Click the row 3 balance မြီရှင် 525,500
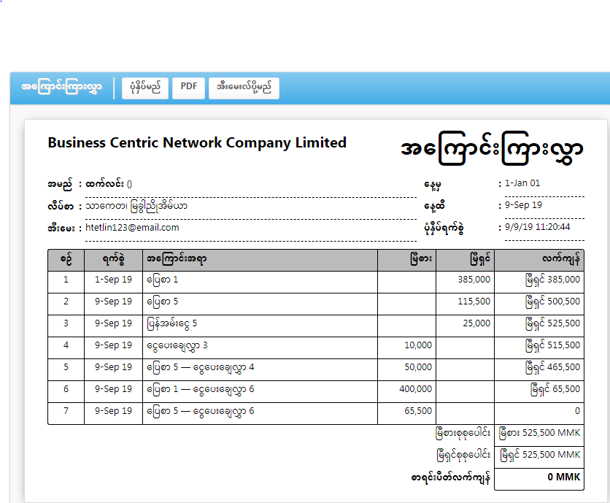Image resolution: width=610 pixels, height=503 pixels. tap(552, 323)
